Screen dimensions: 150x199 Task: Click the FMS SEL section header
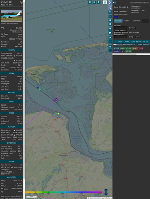point(12,93)
